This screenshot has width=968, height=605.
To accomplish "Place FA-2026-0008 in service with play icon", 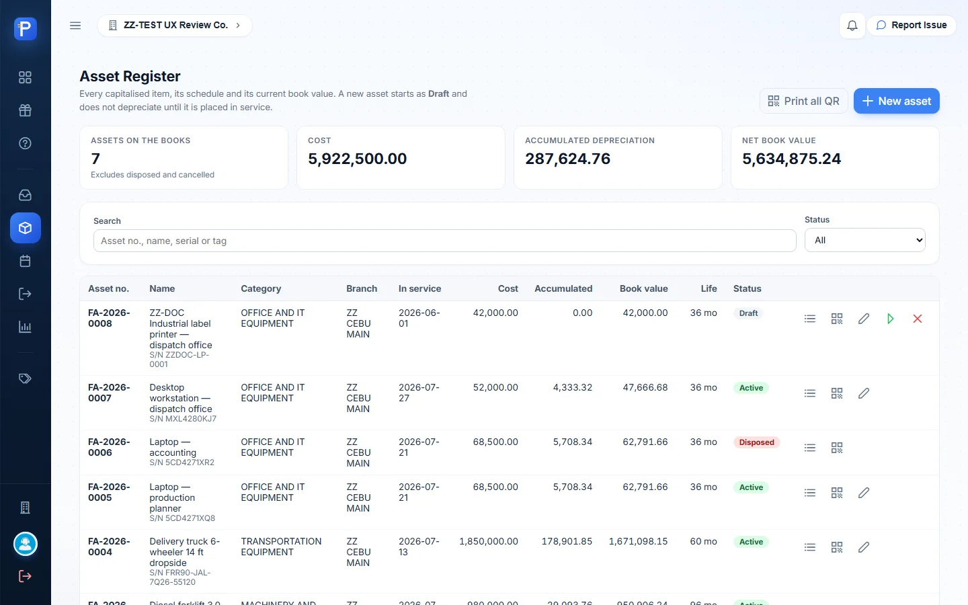I will [891, 319].
